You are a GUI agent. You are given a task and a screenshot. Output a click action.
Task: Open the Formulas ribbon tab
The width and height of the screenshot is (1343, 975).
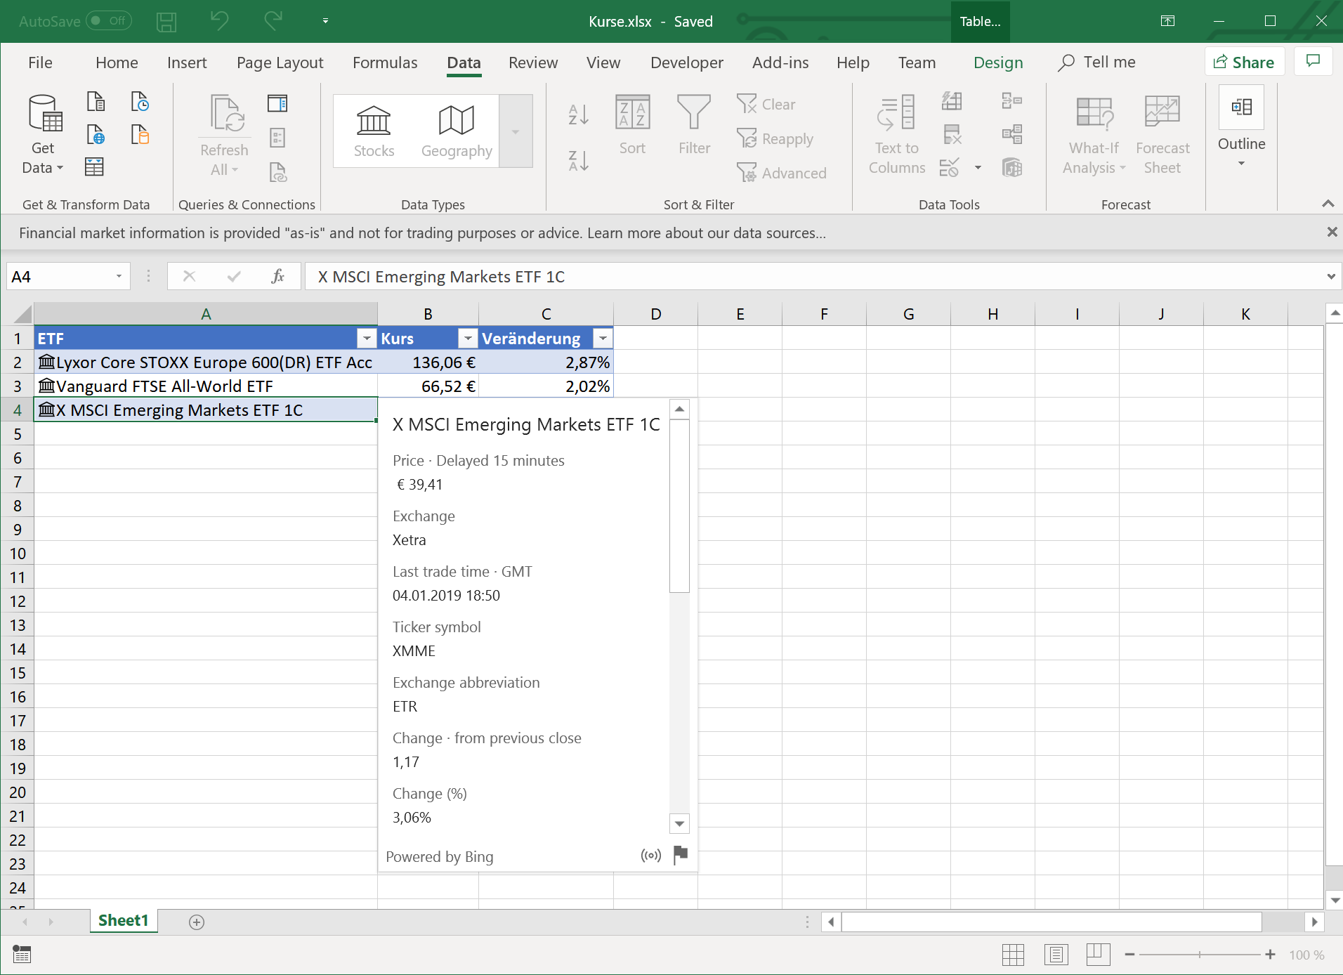[x=385, y=63]
